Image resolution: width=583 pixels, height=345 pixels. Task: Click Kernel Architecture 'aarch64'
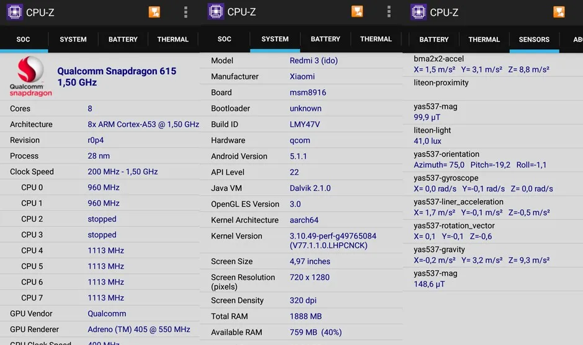[304, 221]
